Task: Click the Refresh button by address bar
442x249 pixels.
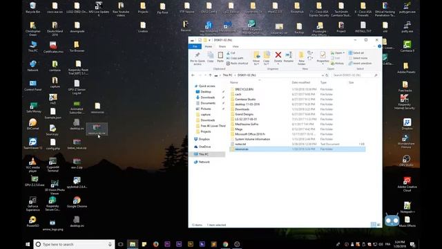Action: tap(327, 75)
